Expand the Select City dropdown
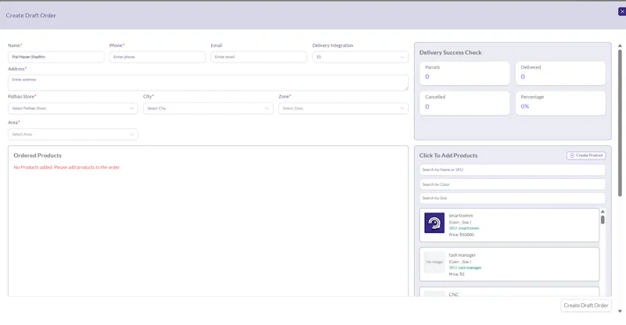Screen dimensions: 626x325 coord(208,109)
